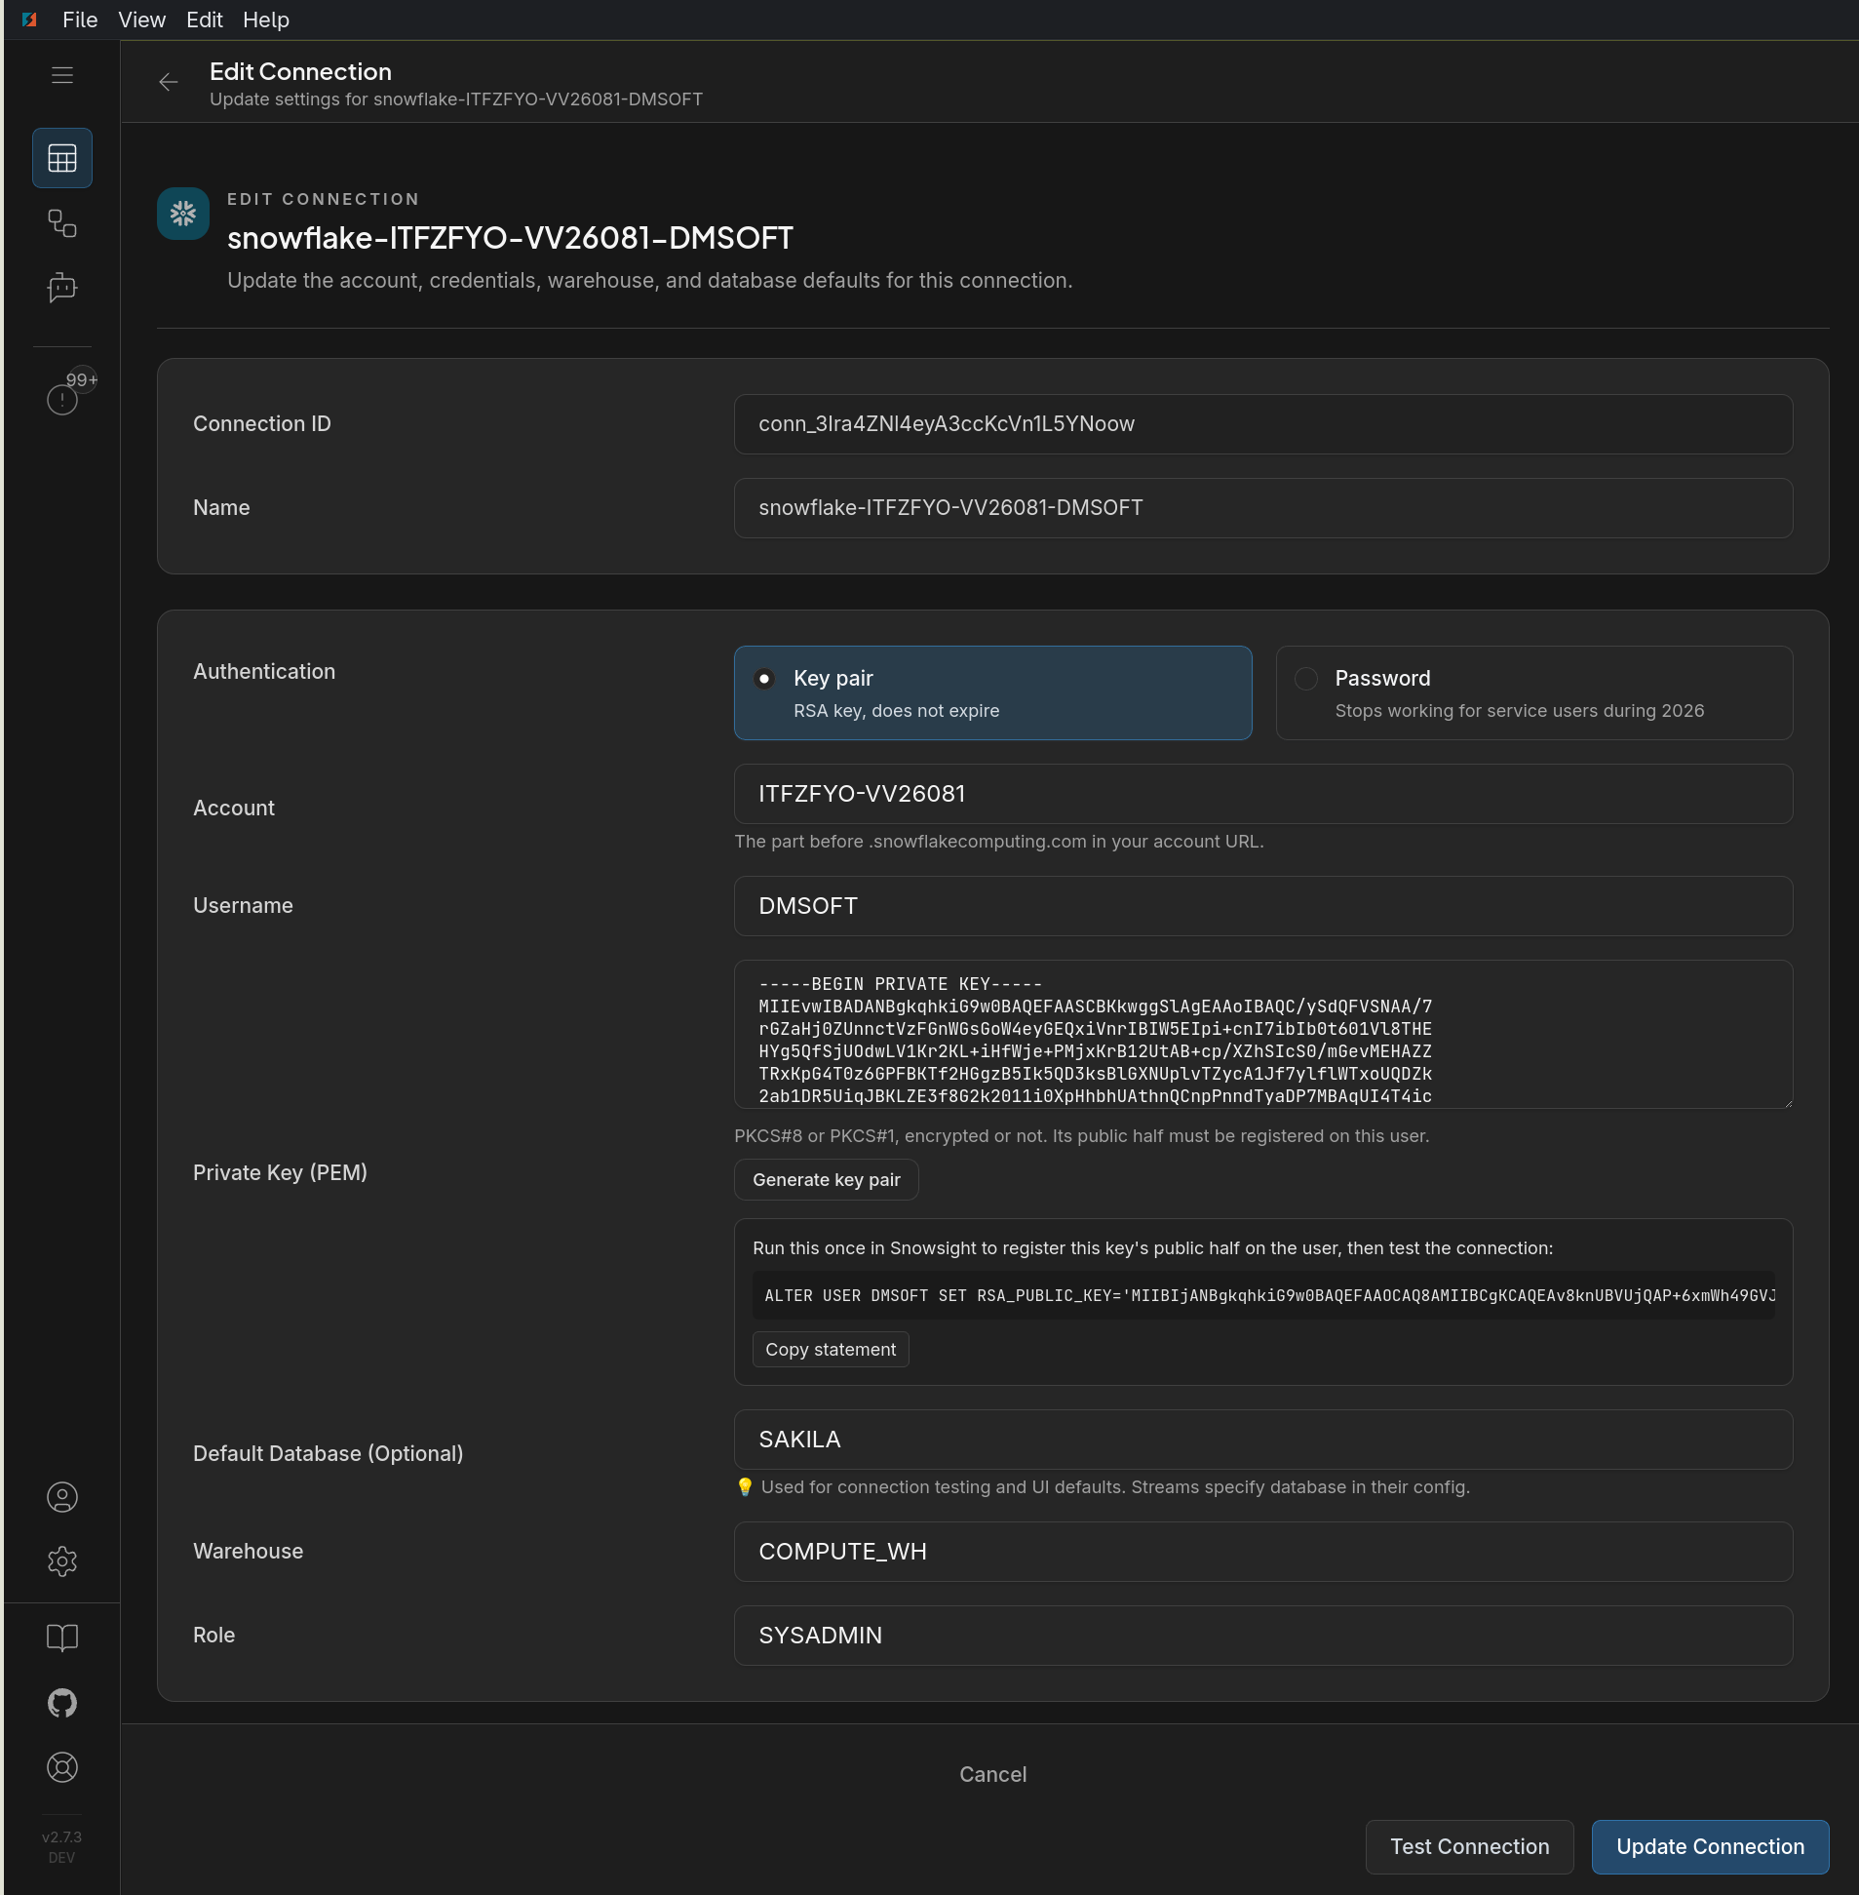This screenshot has height=1895, width=1859.
Task: Open the support lifebuoy icon
Action: coord(62,1767)
